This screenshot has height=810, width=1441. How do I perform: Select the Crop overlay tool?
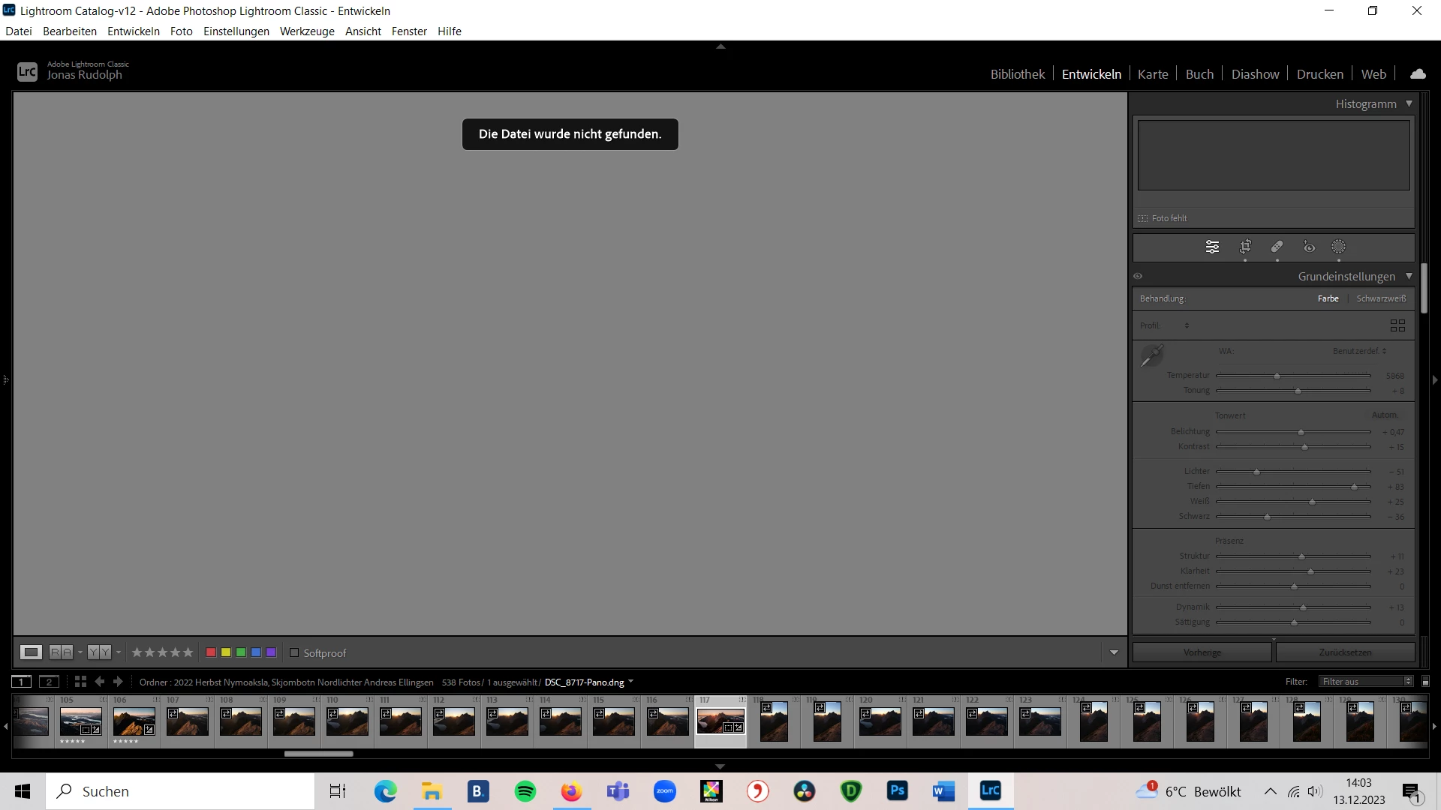coord(1245,247)
